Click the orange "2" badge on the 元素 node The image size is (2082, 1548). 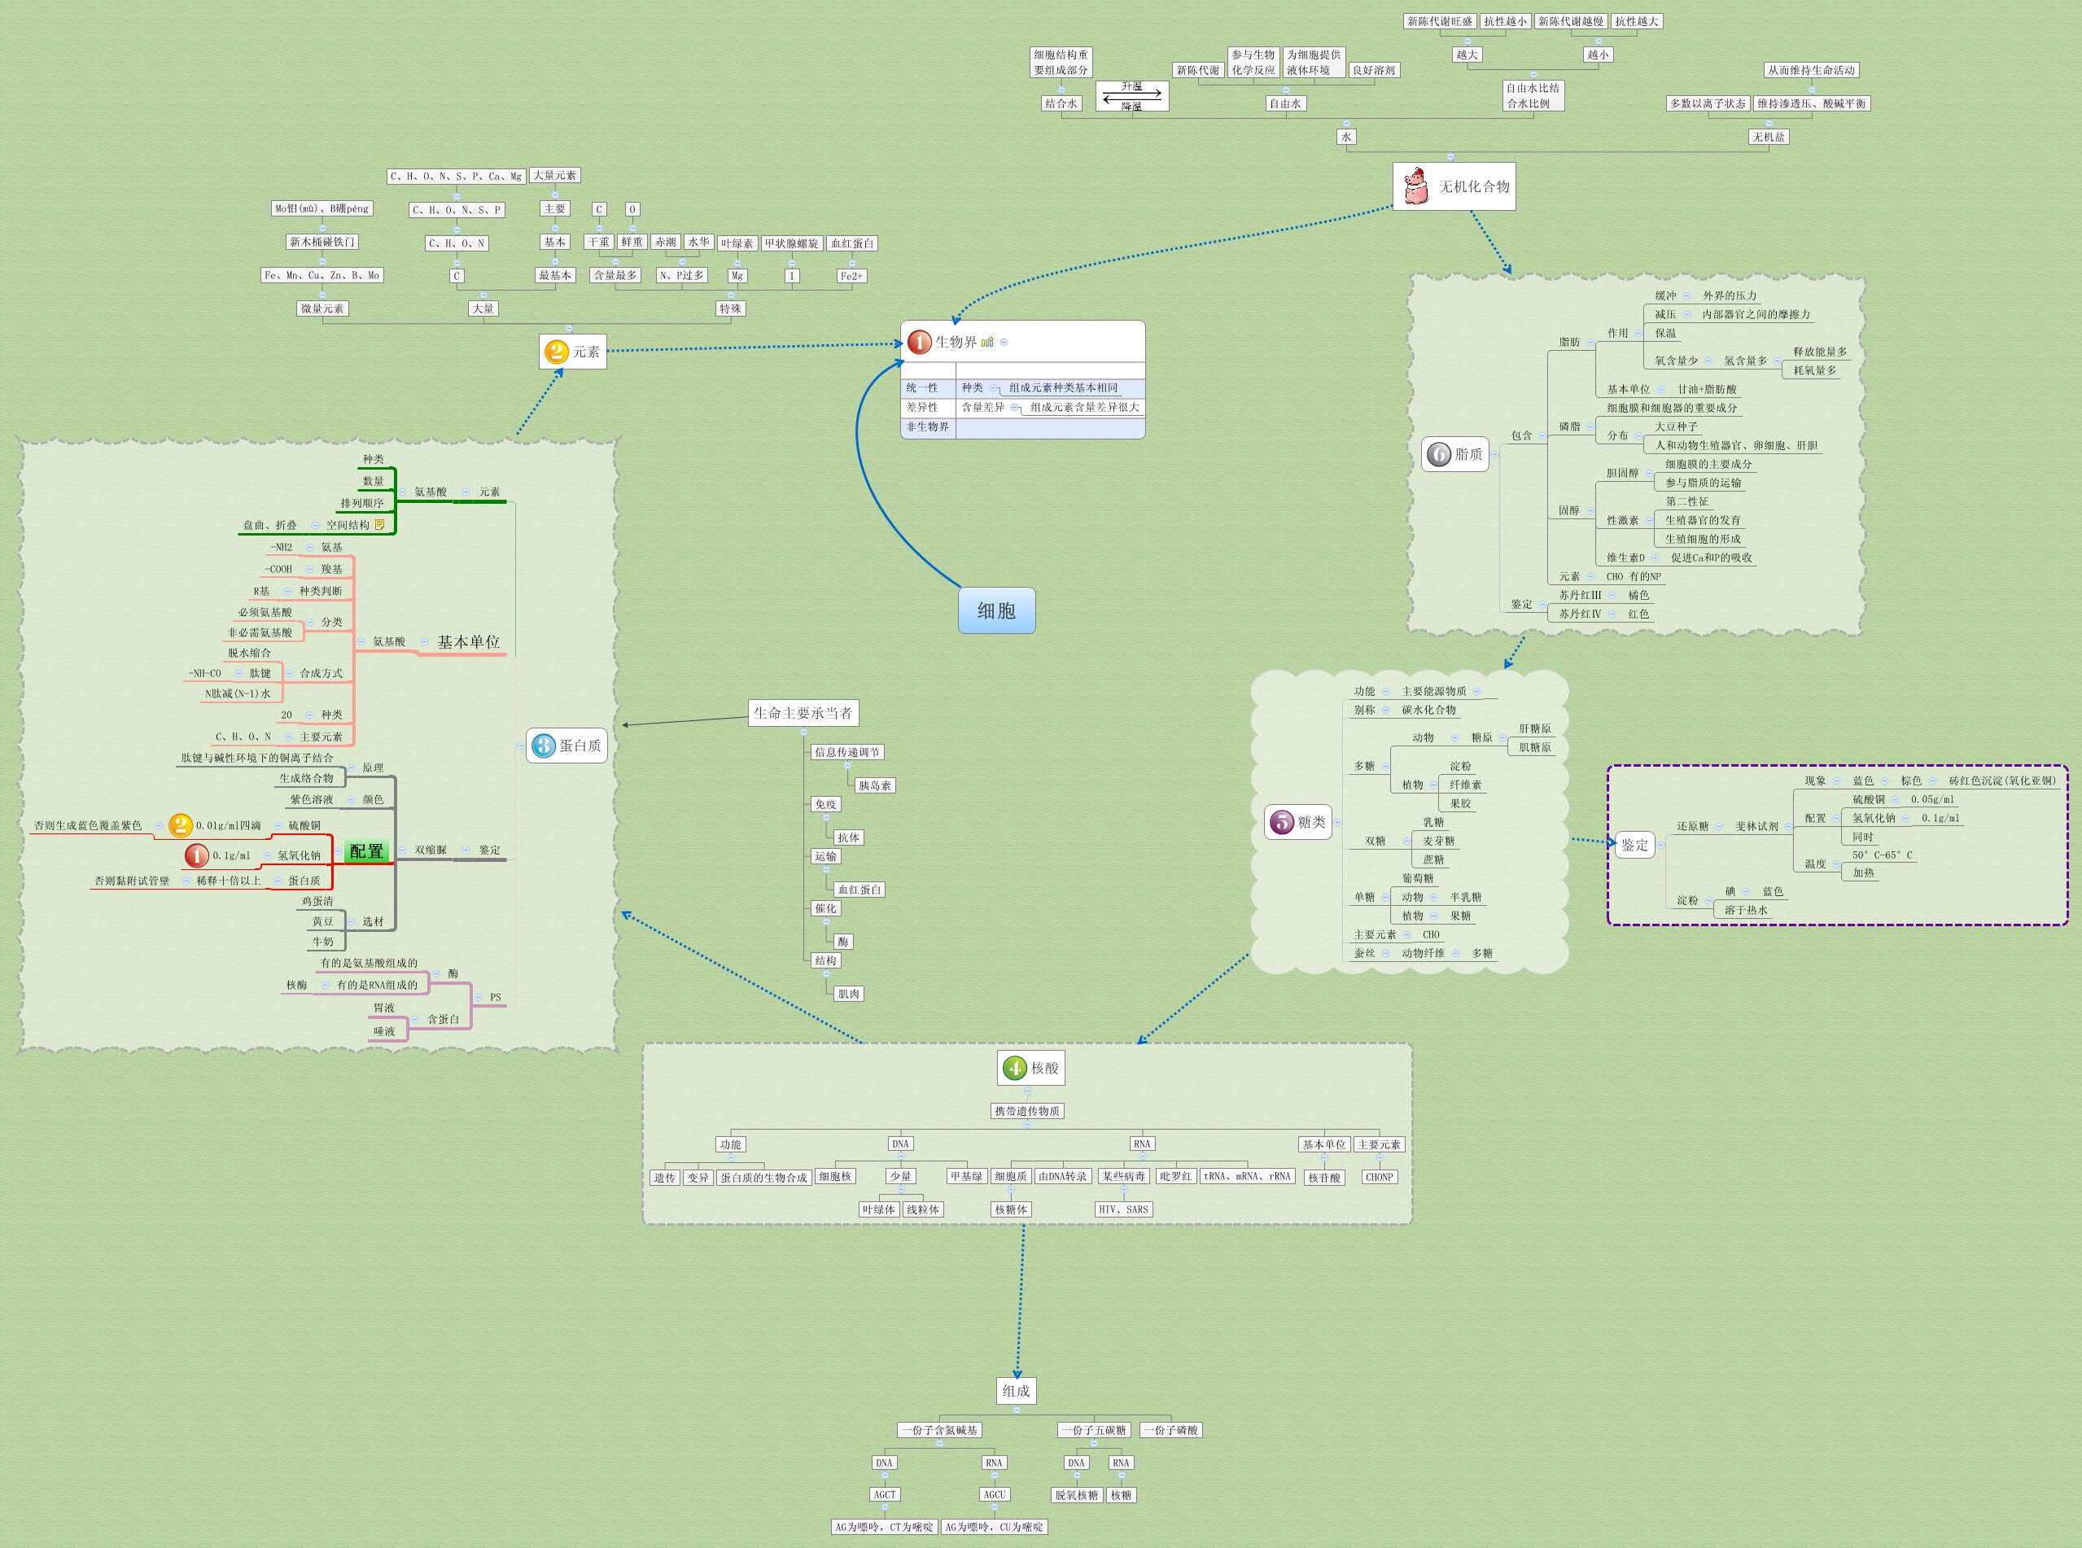point(558,354)
